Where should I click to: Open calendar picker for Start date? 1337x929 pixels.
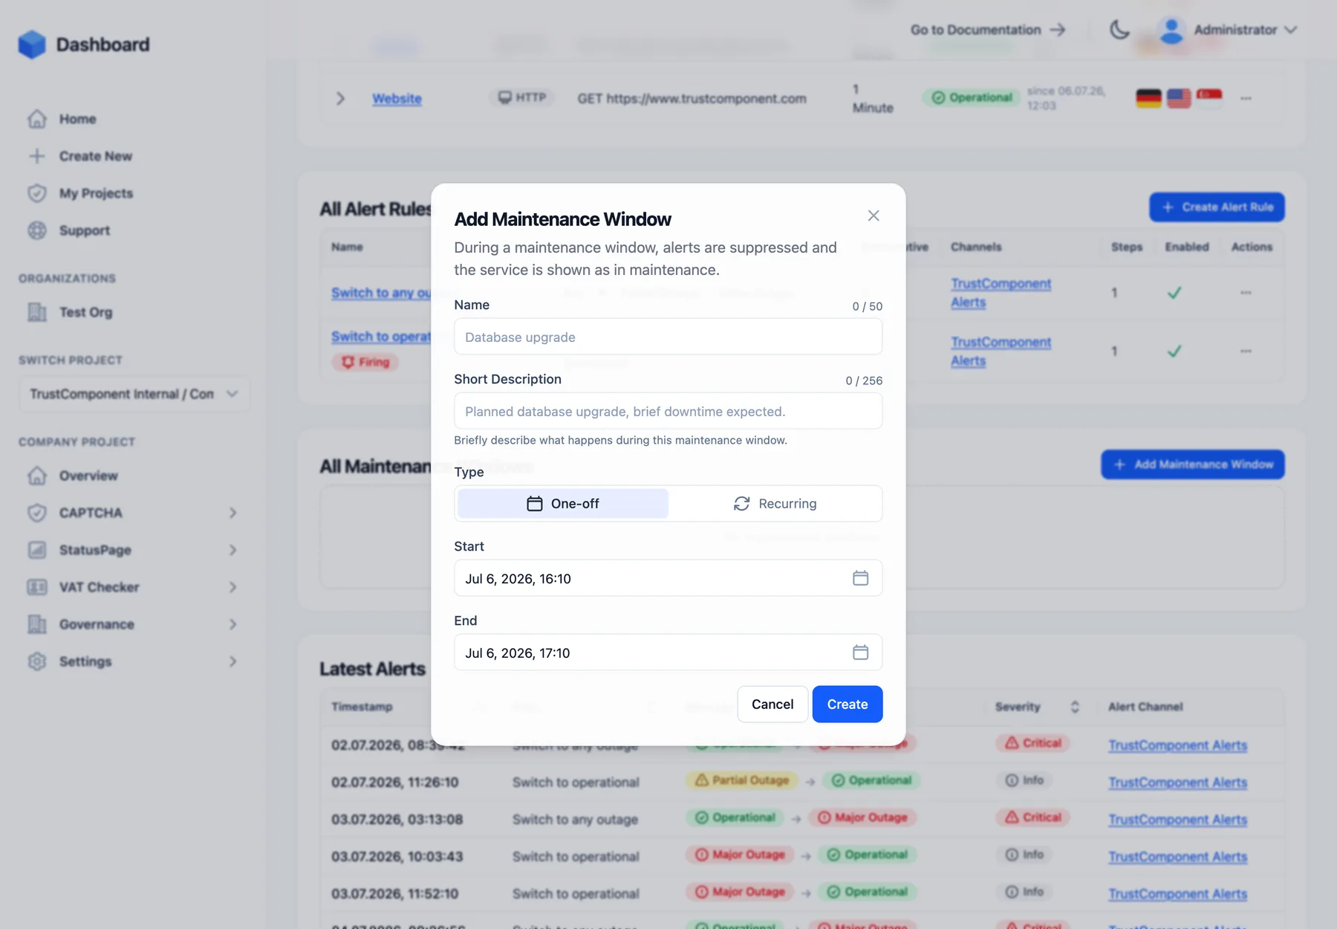[860, 578]
